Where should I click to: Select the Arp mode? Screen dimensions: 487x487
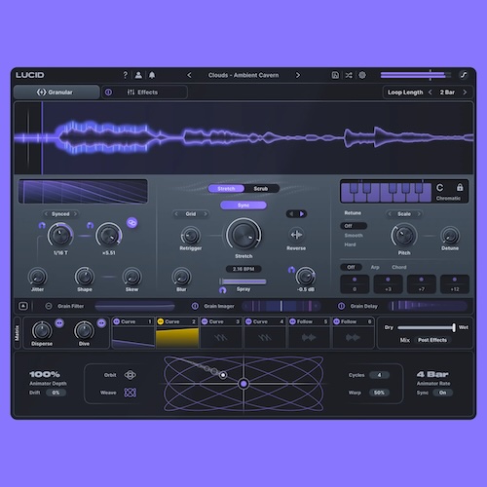[x=375, y=267]
